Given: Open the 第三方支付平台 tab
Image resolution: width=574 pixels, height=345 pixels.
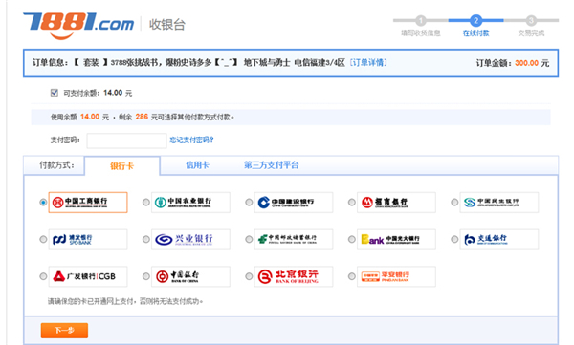Looking at the screenshot, I should pyautogui.click(x=272, y=165).
